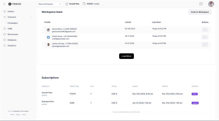This screenshot has height=121, width=219.
Task: Collapse the Outreach menu section
Action: 31,17
